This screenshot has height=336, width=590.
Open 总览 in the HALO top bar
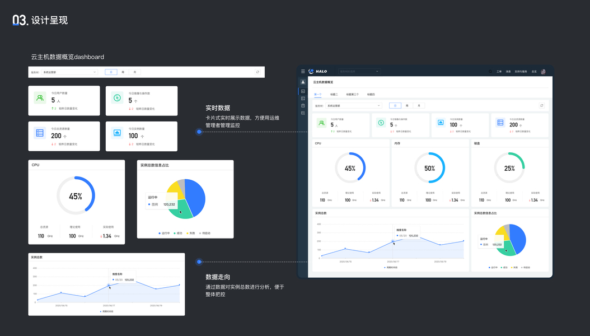point(534,72)
